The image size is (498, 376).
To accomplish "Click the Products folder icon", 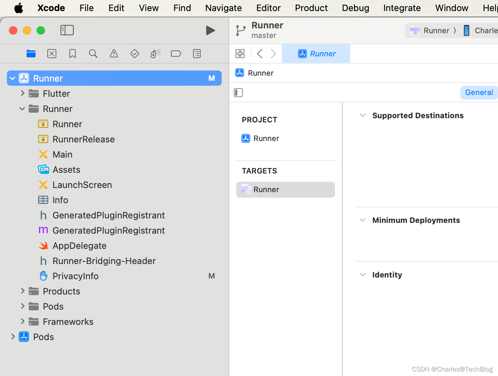I will 33,291.
